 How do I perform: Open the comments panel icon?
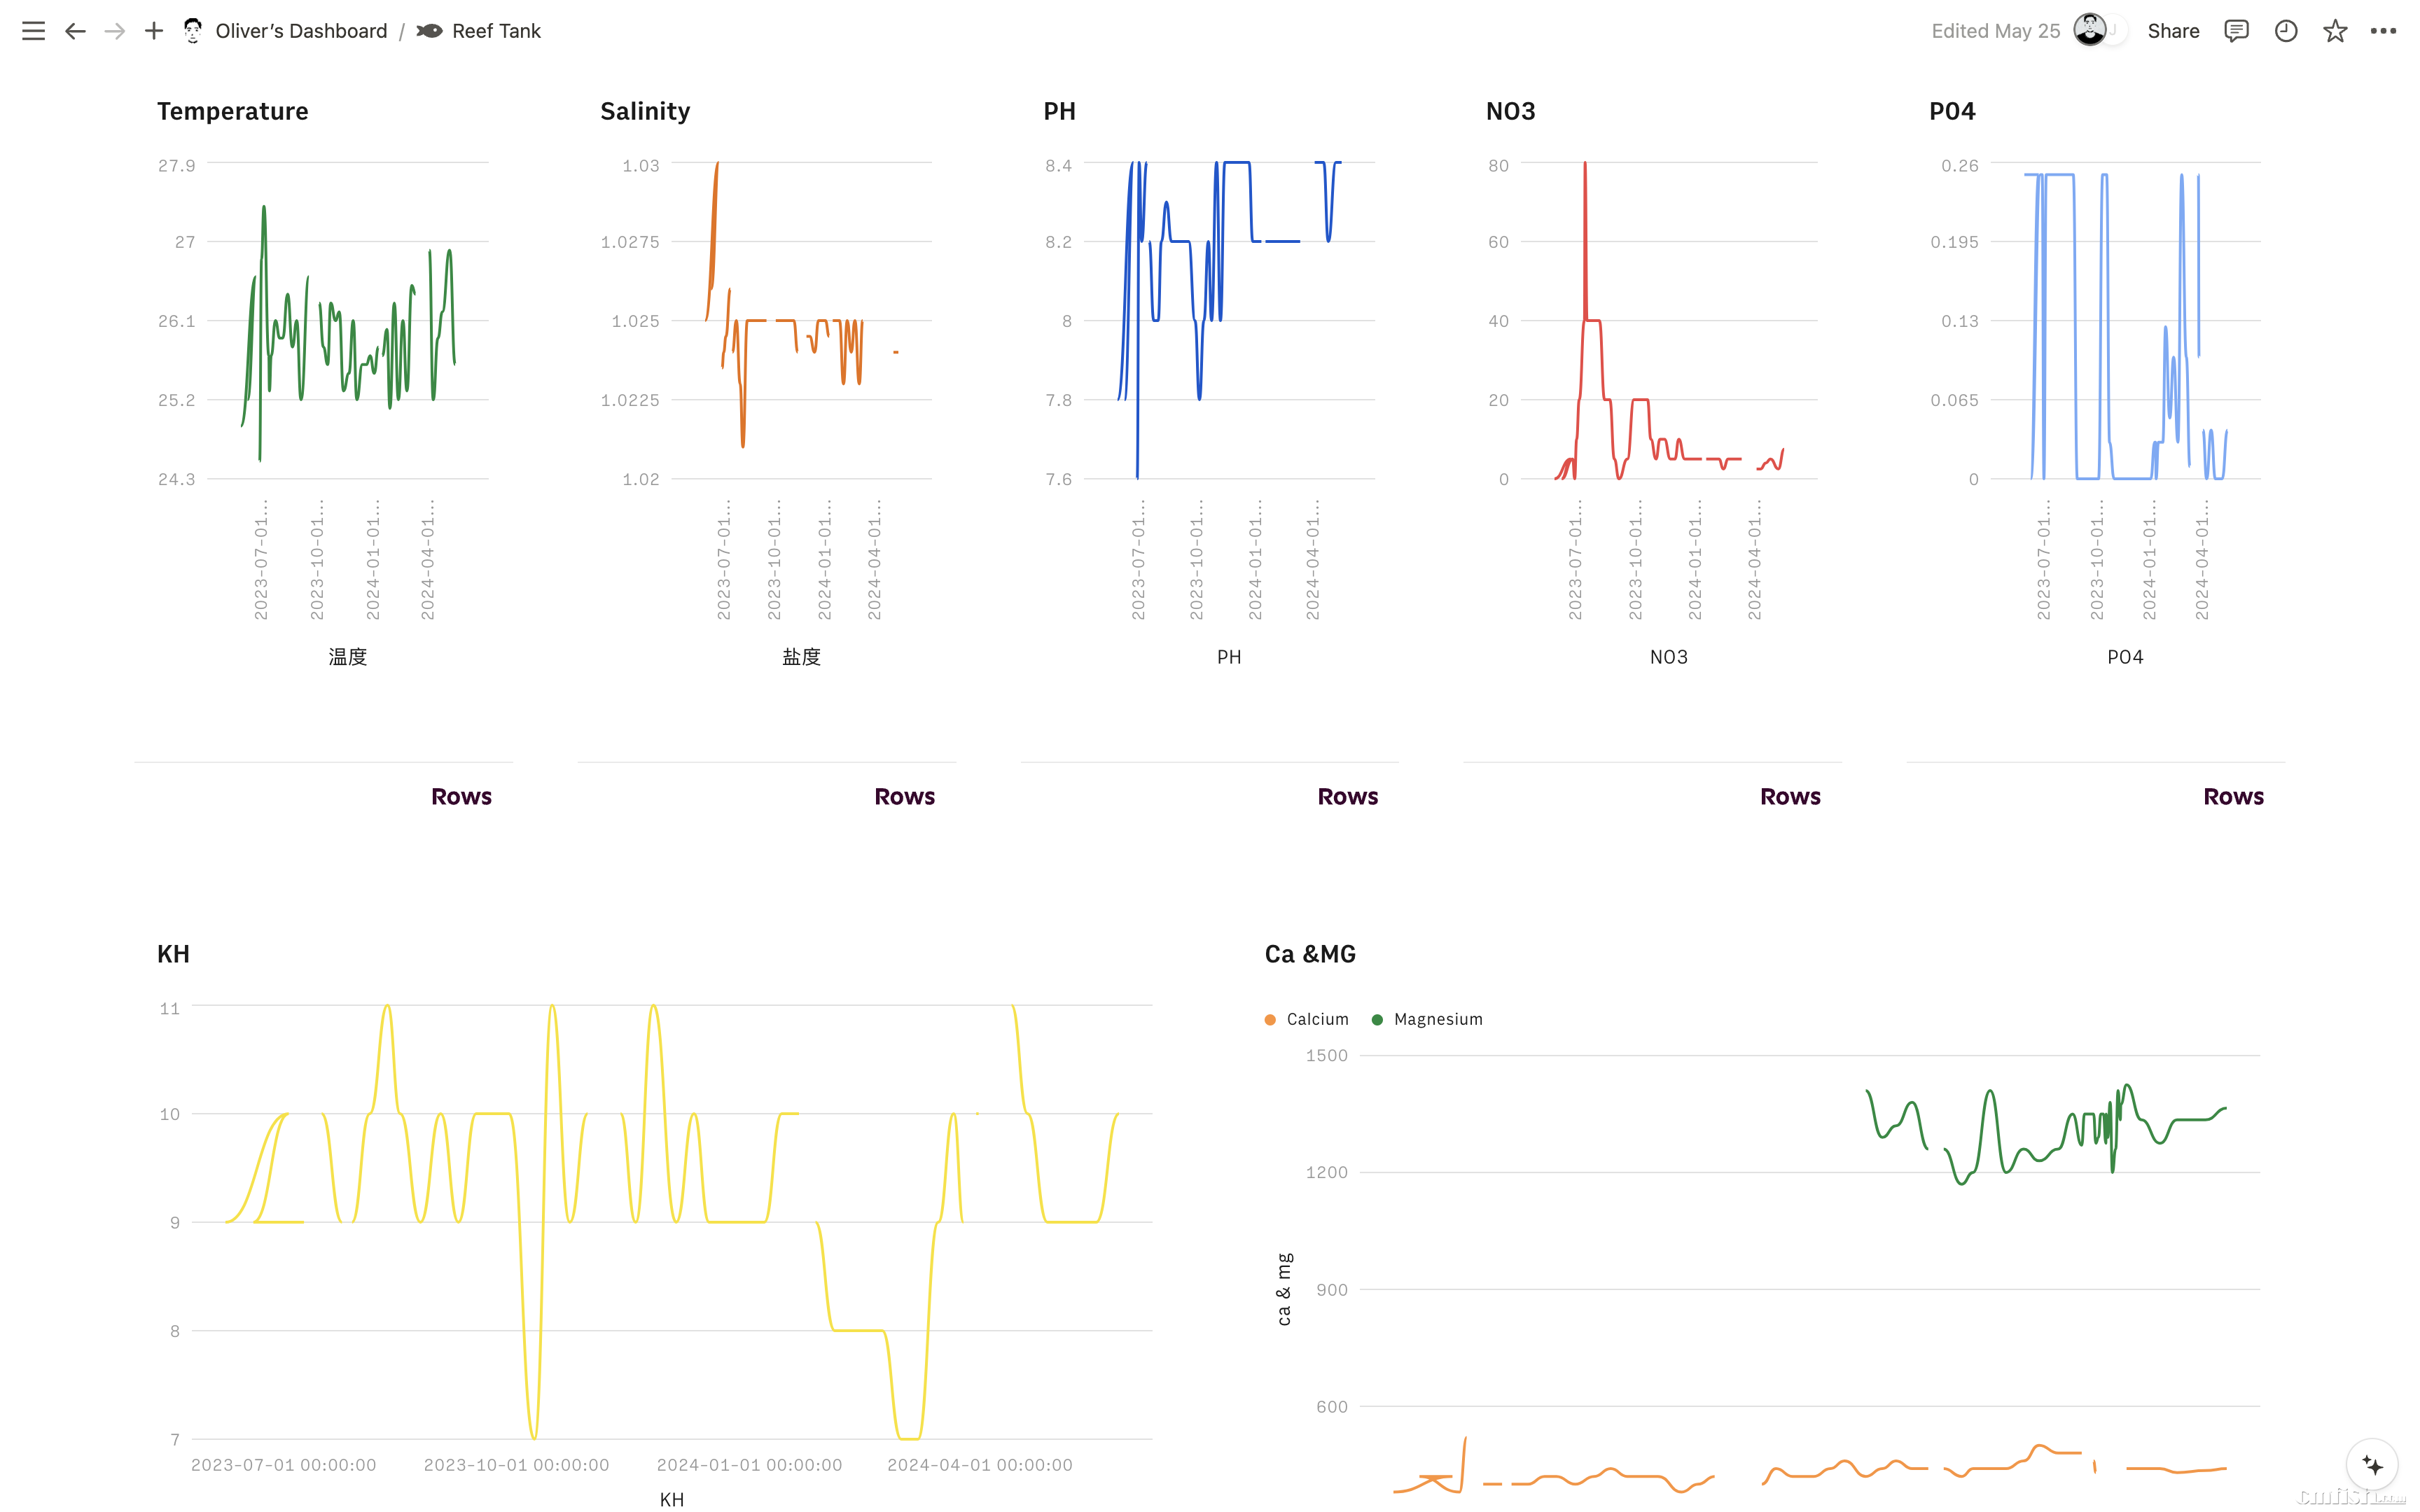pos(2236,31)
